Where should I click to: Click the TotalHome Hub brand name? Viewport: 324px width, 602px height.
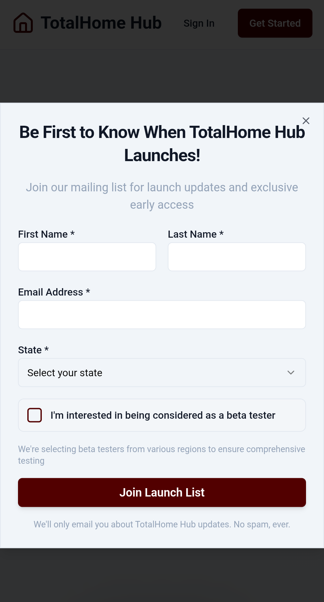[x=101, y=23]
